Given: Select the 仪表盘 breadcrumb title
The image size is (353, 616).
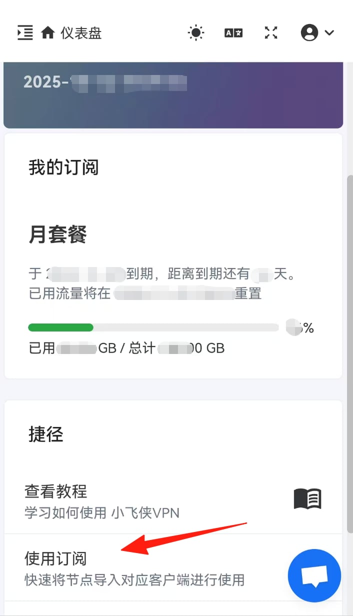Looking at the screenshot, I should [81, 33].
